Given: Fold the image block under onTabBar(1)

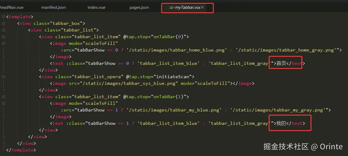Looking at the screenshot, I should coord(3,104).
